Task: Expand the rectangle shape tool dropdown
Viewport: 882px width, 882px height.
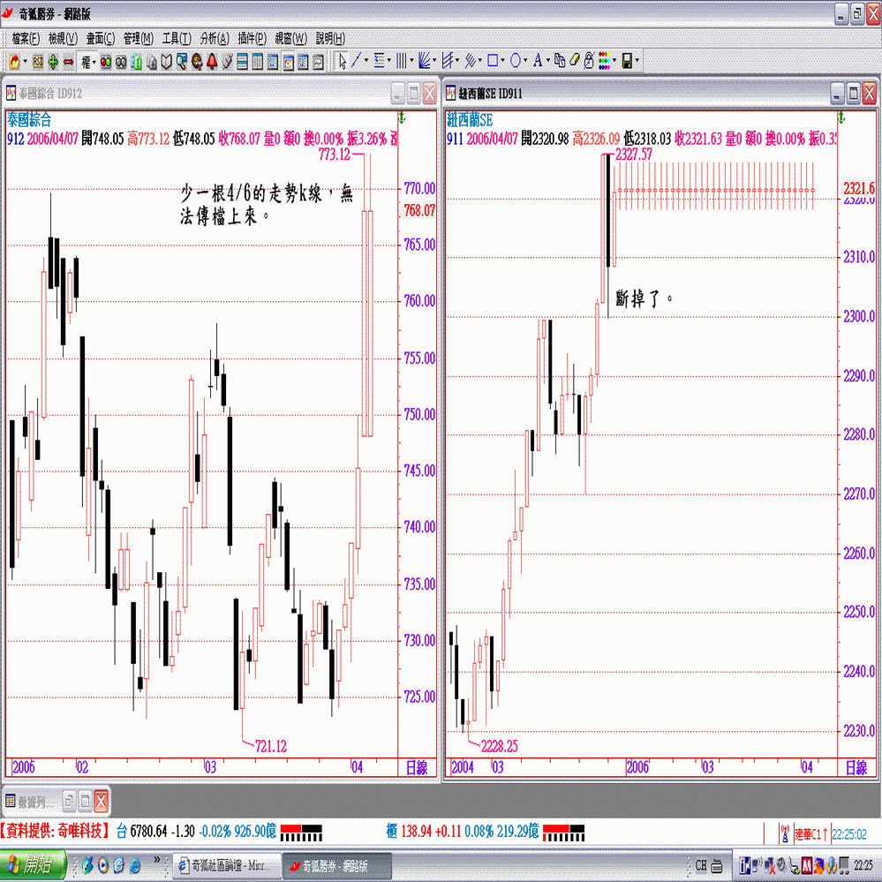Action: pos(503,61)
